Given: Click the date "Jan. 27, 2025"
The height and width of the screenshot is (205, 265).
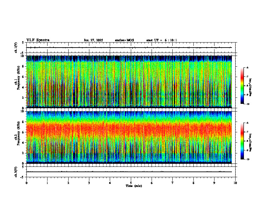Looking at the screenshot, I should click(x=93, y=40).
